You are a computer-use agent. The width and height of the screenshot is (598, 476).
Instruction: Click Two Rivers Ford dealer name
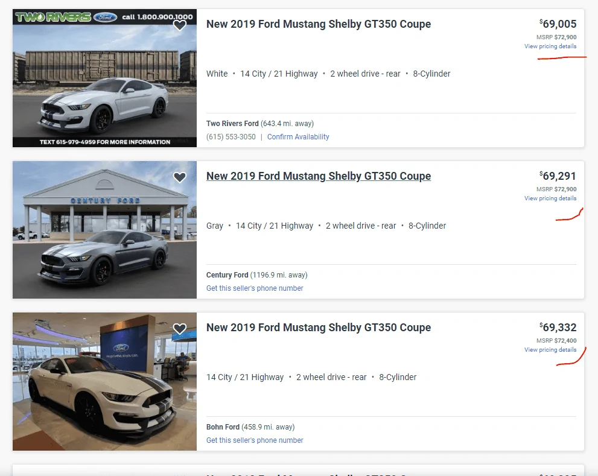pyautogui.click(x=232, y=124)
